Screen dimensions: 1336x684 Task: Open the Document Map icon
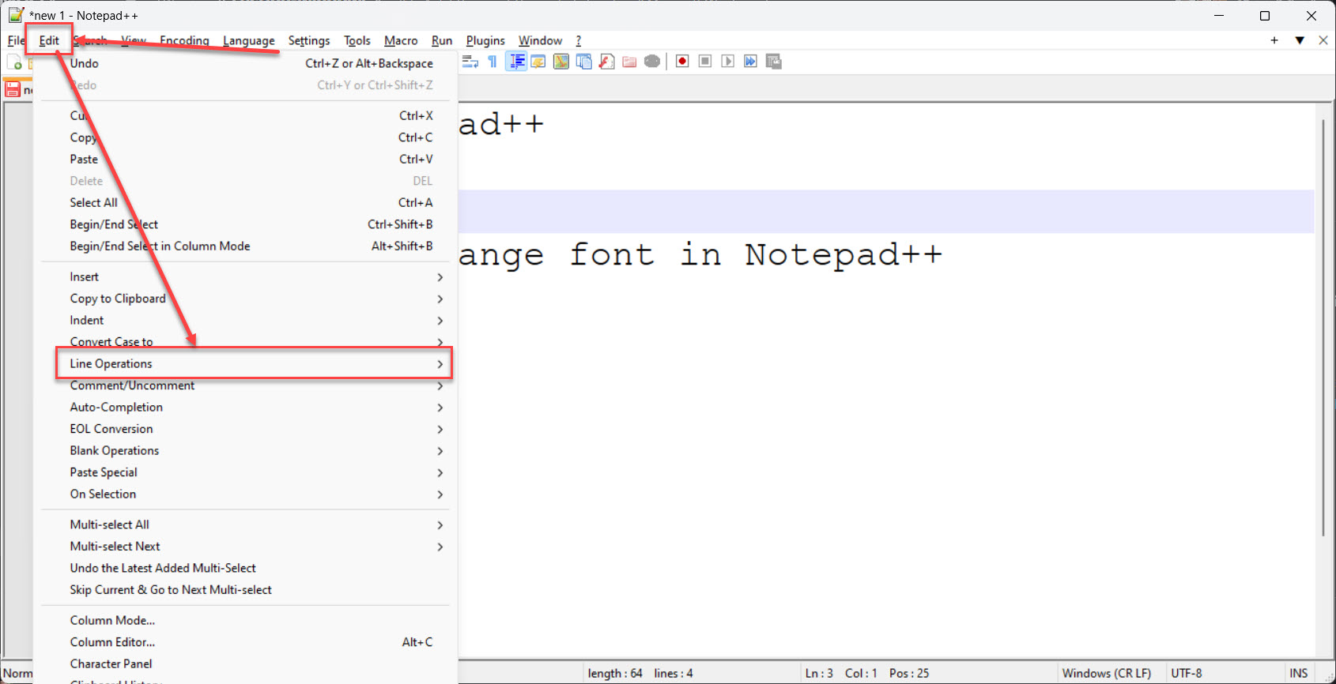coord(561,62)
